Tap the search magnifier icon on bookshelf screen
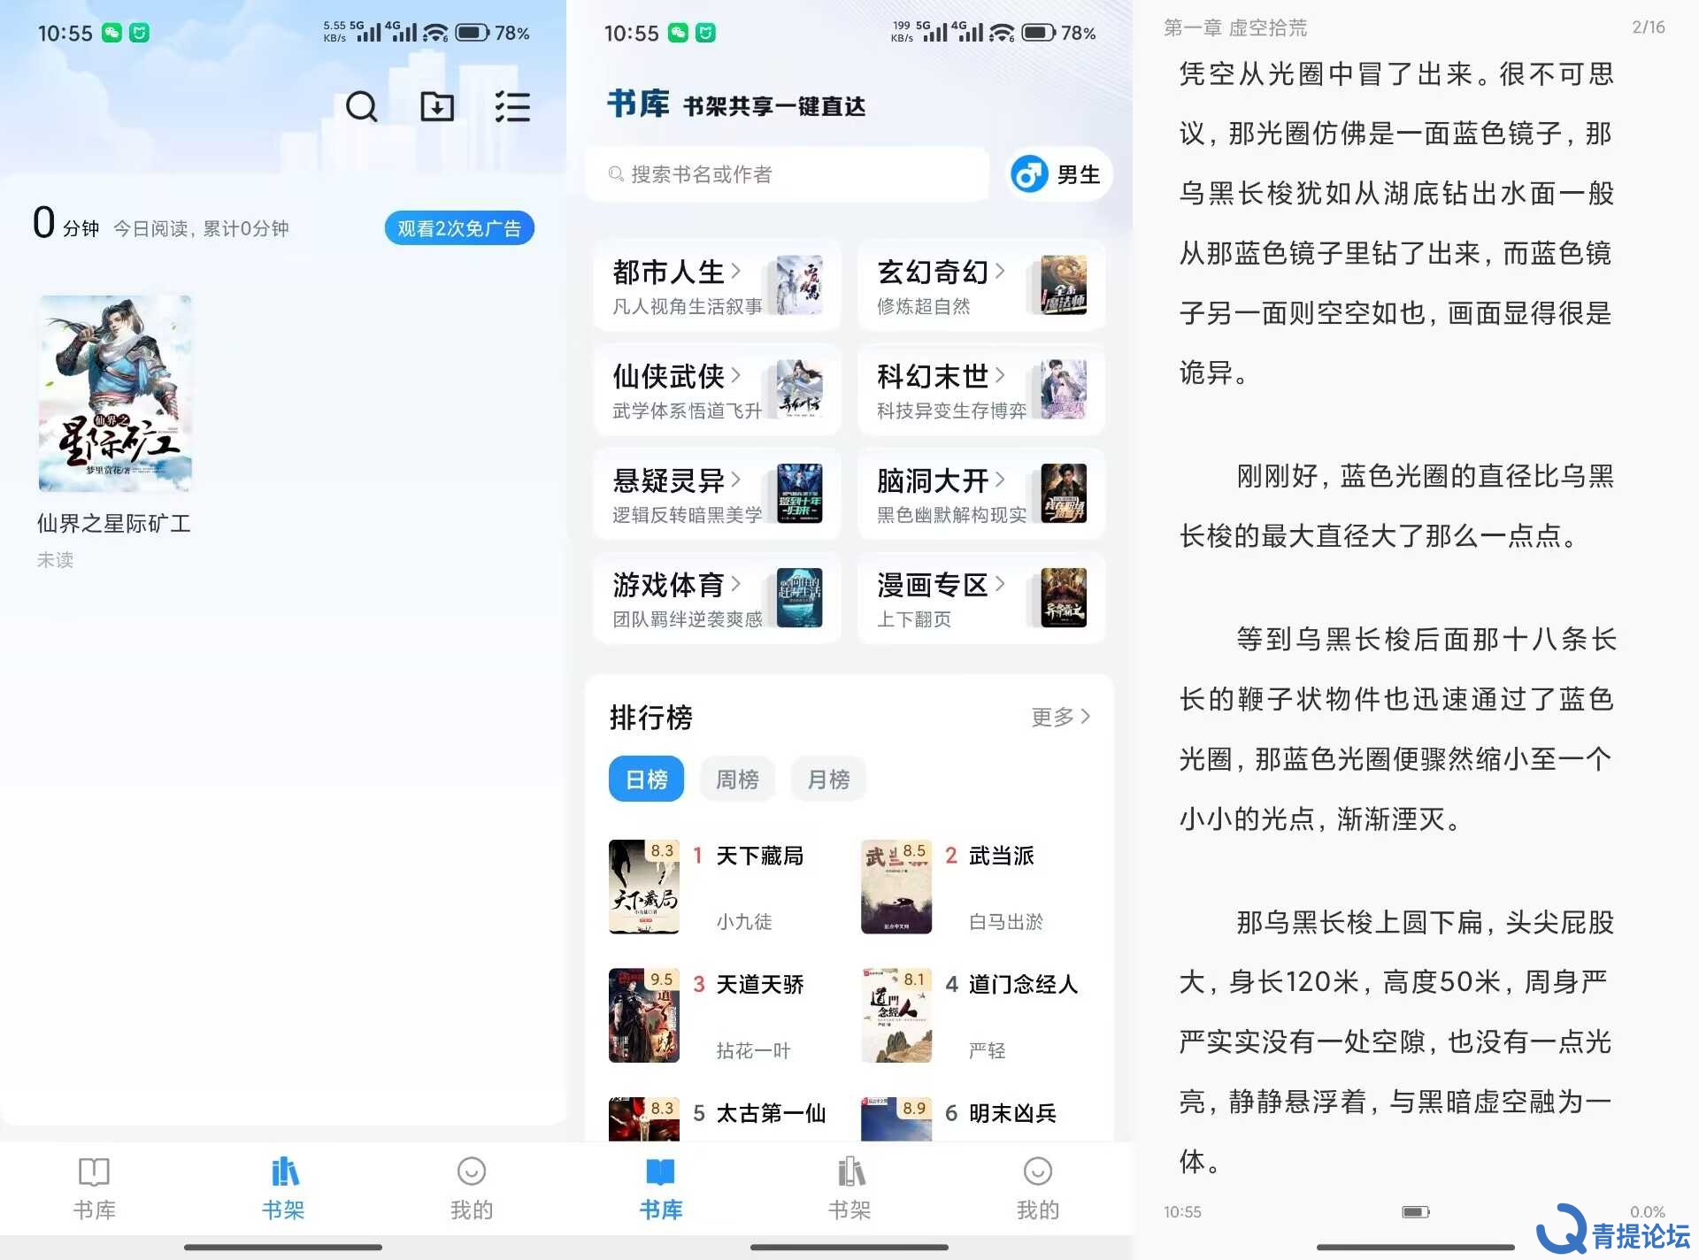 tap(361, 107)
